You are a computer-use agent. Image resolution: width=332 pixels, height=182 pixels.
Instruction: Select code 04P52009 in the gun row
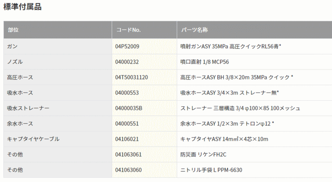[x=127, y=46]
